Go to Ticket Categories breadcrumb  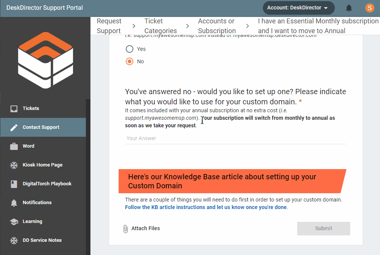pyautogui.click(x=160, y=26)
